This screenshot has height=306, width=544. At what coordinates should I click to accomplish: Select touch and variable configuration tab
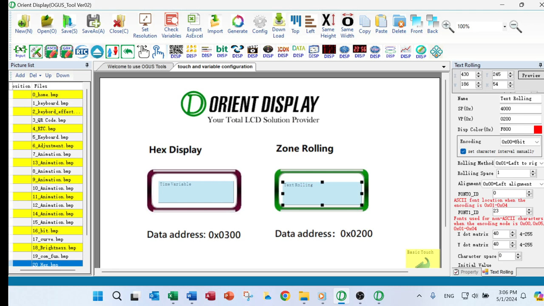coord(215,67)
